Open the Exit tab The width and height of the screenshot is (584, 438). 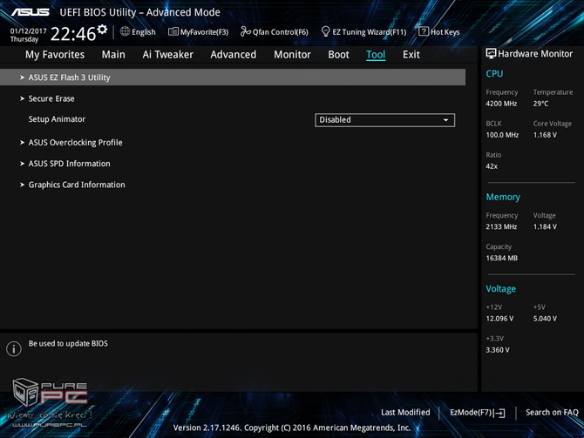(x=411, y=55)
